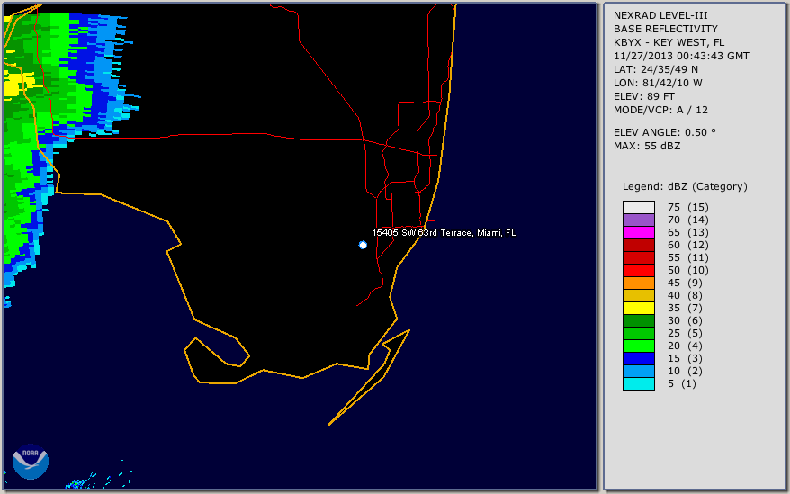Click the Legend: dBZ (Category) heading
This screenshot has height=494, width=790.
(685, 186)
